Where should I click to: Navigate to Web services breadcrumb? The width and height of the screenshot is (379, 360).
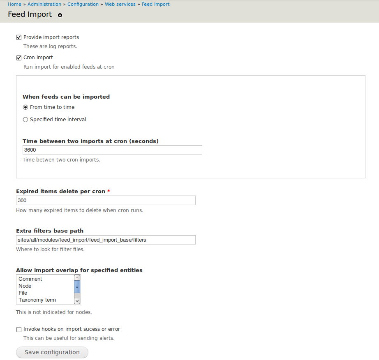[x=120, y=4]
